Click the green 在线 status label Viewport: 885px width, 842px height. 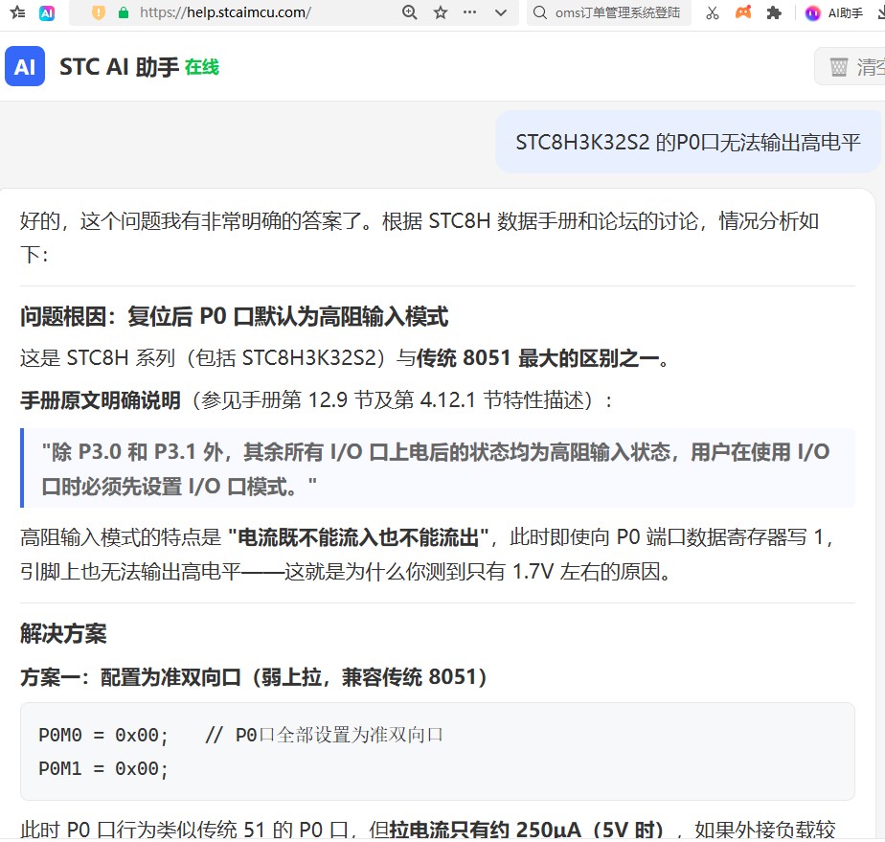pos(201,67)
